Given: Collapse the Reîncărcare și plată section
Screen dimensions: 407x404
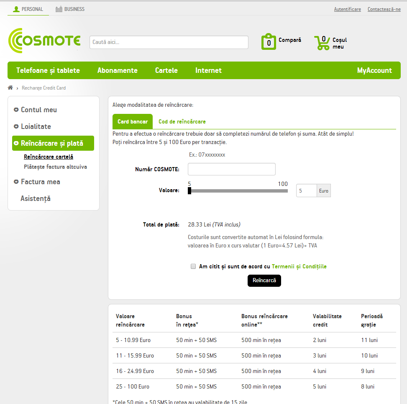Looking at the screenshot, I should (16, 143).
